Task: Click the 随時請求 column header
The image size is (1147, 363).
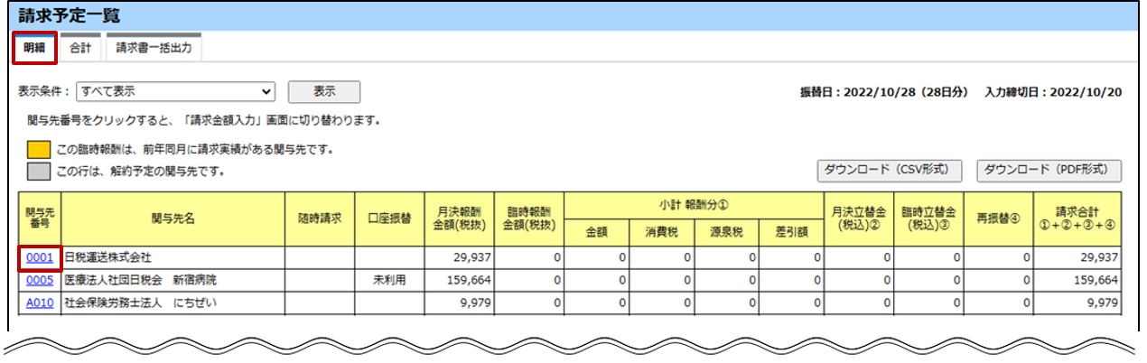Action: [320, 218]
